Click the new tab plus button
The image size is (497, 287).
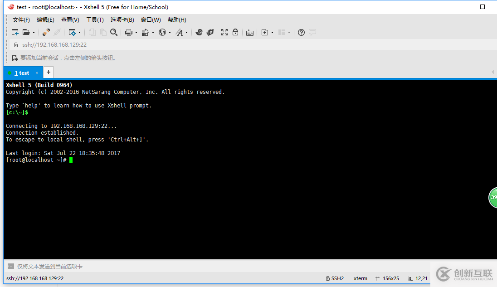pos(48,72)
